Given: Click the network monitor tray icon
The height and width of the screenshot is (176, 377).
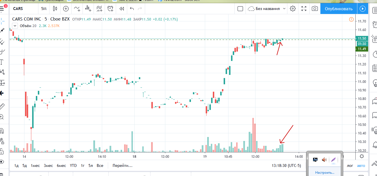Looking at the screenshot, I should pos(315,160).
